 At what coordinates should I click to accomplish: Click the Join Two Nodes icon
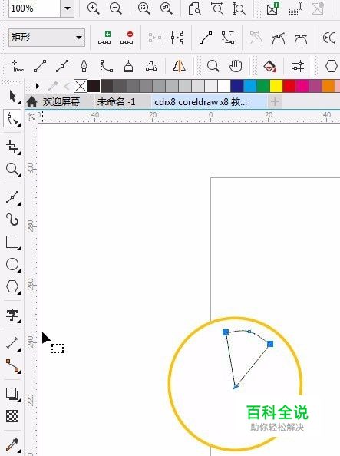pyautogui.click(x=155, y=38)
